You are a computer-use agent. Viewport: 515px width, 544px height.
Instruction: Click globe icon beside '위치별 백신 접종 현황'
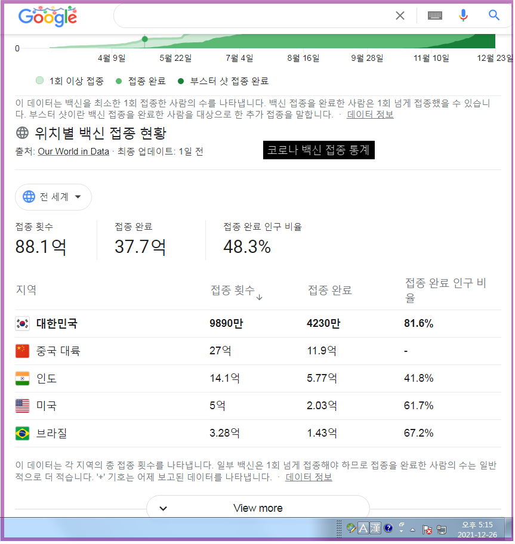(23, 133)
